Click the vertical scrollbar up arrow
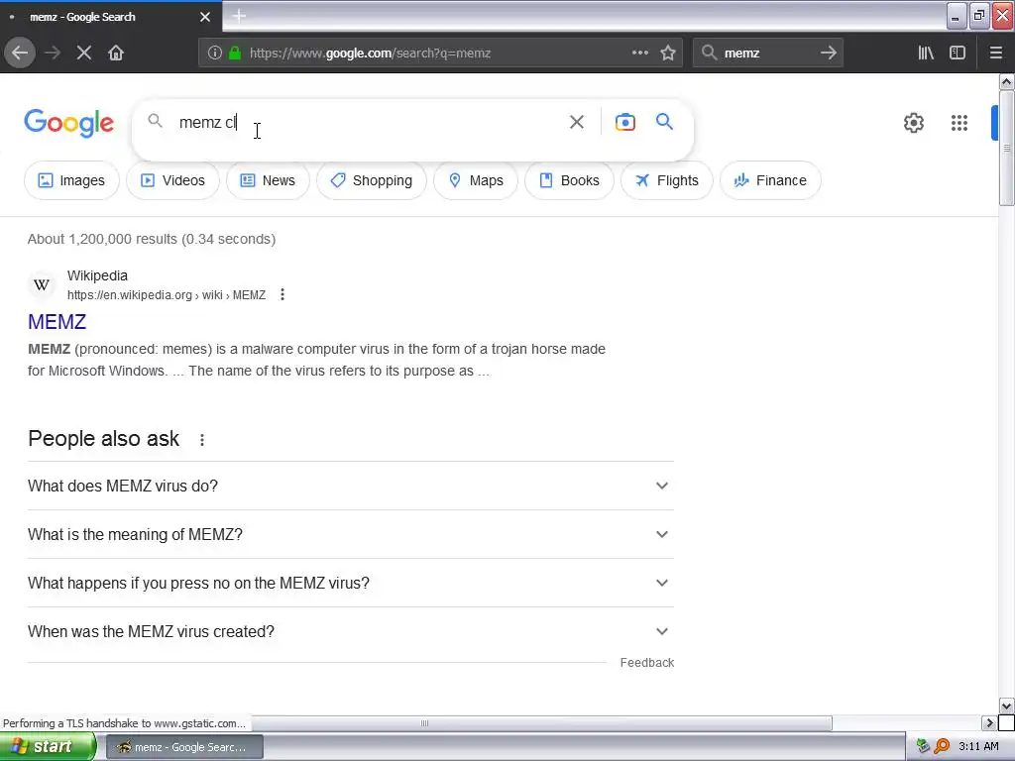The width and height of the screenshot is (1015, 761). pos(1006,81)
